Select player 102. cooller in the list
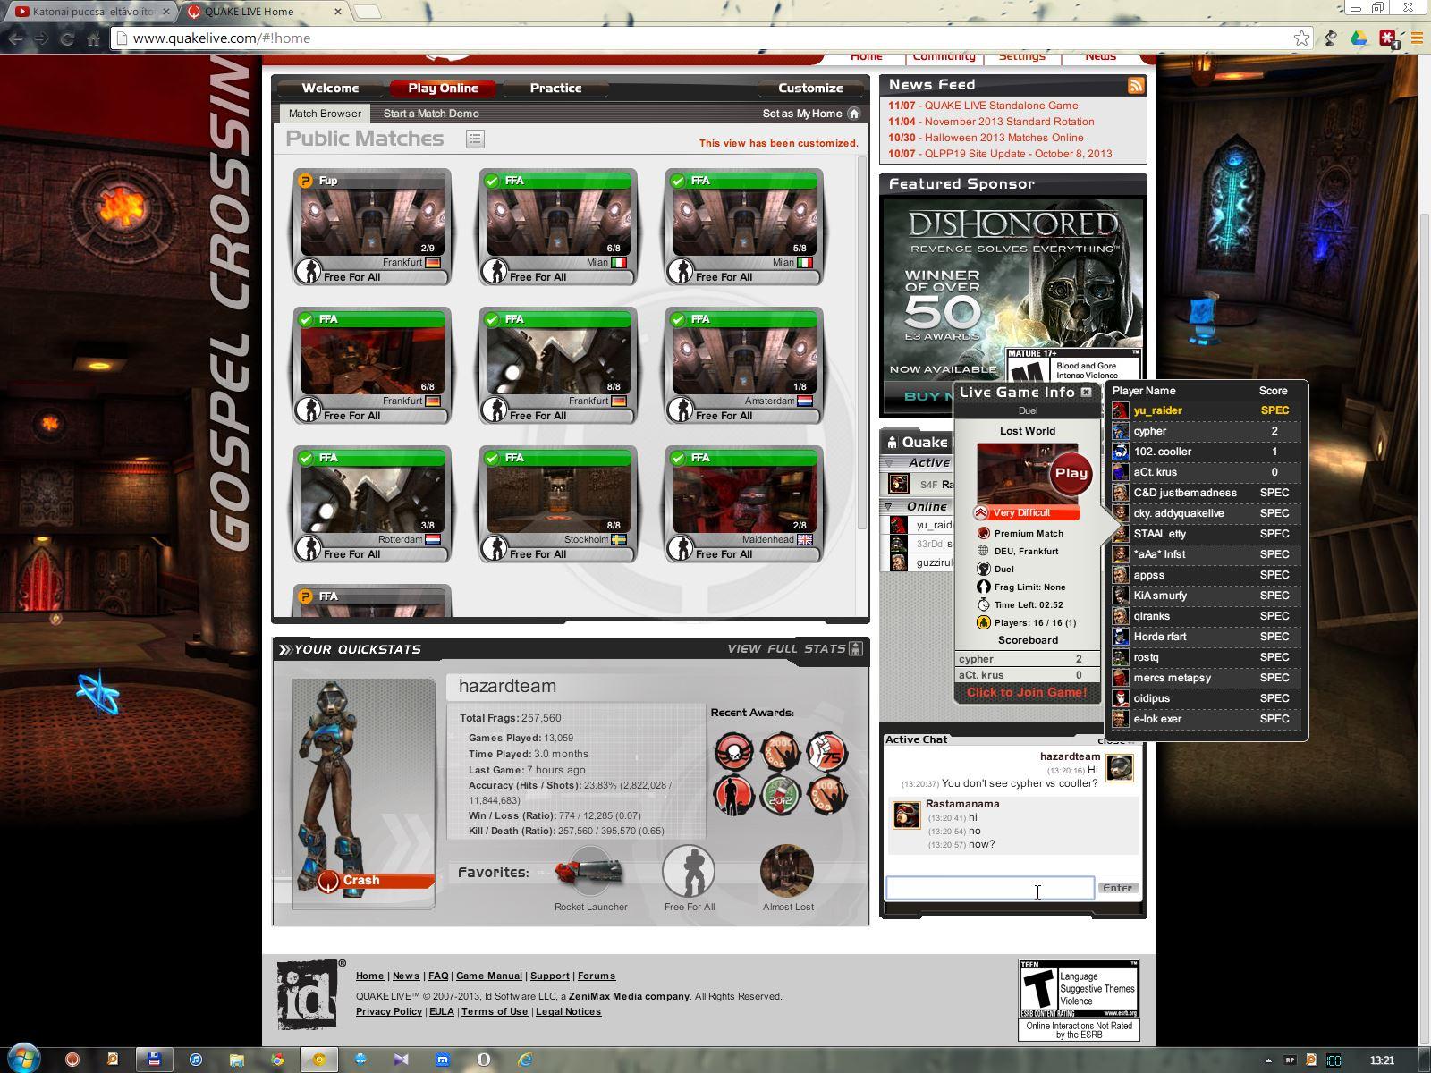Screen dimensions: 1431x1073 (x=1206, y=452)
